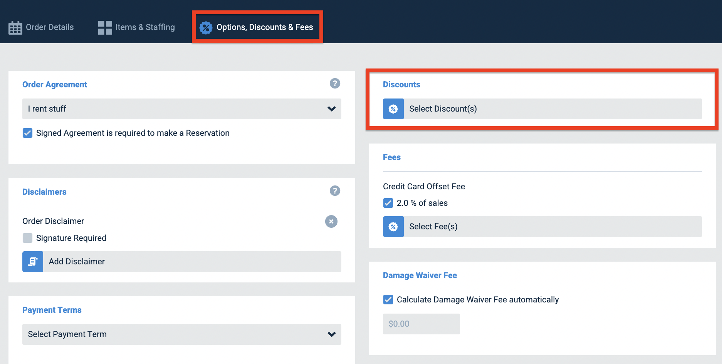This screenshot has height=364, width=722.
Task: Click the Select Fee(s) button
Action: coord(542,227)
